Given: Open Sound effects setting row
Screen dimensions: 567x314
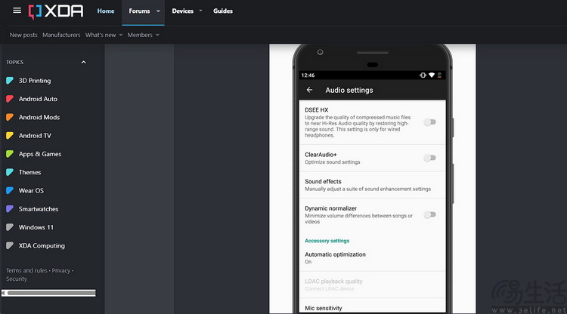Looking at the screenshot, I should pyautogui.click(x=373, y=185).
